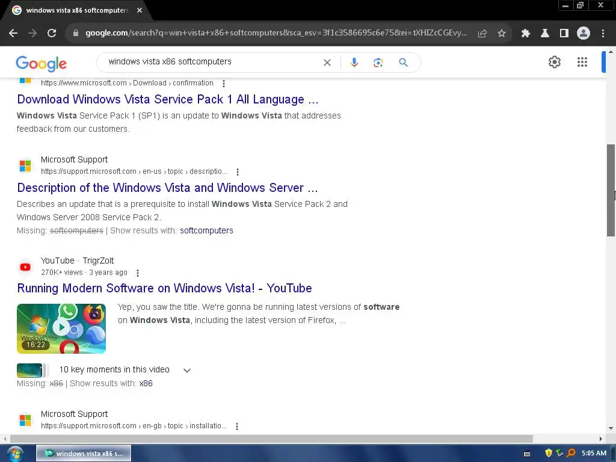Open options for microsoft.com Download result
Viewport: 616px width, 462px height.
224,83
